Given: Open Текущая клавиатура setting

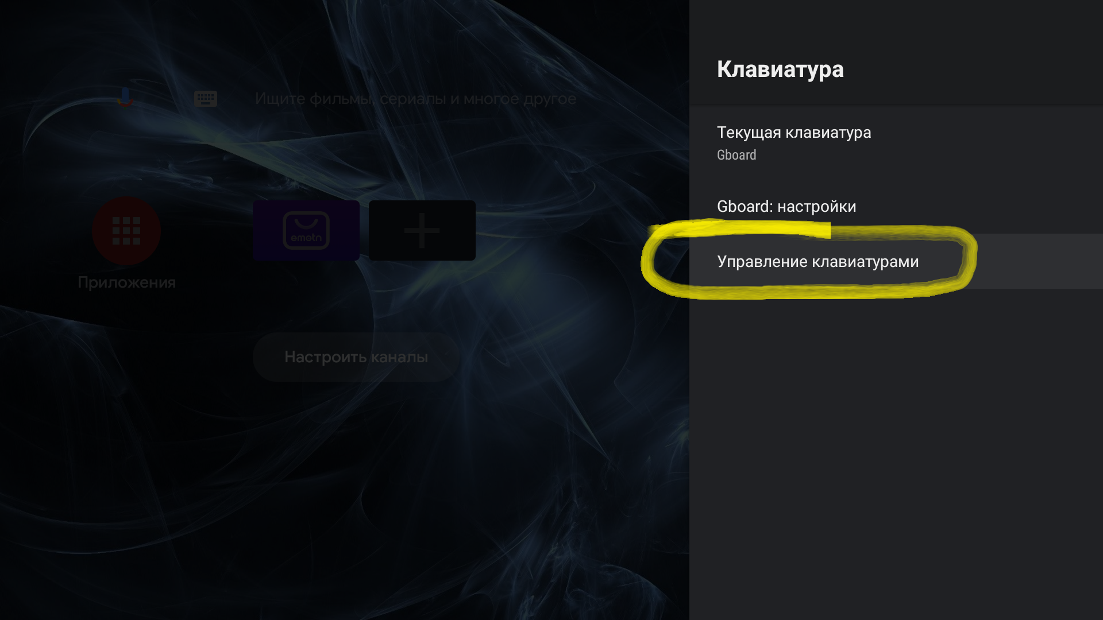Looking at the screenshot, I should pyautogui.click(x=896, y=143).
